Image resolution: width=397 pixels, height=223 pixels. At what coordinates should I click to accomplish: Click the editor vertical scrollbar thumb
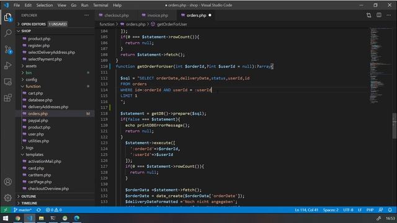(395, 126)
